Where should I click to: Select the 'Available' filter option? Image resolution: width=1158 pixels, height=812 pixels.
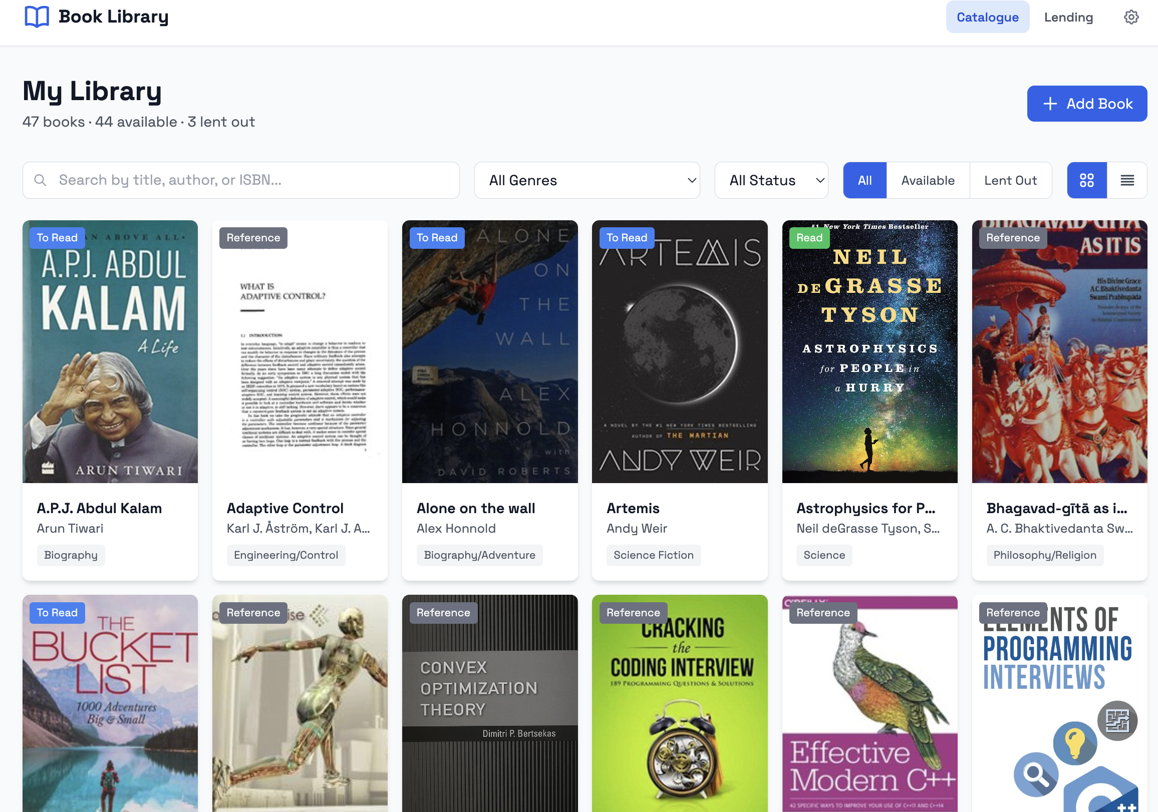point(928,180)
